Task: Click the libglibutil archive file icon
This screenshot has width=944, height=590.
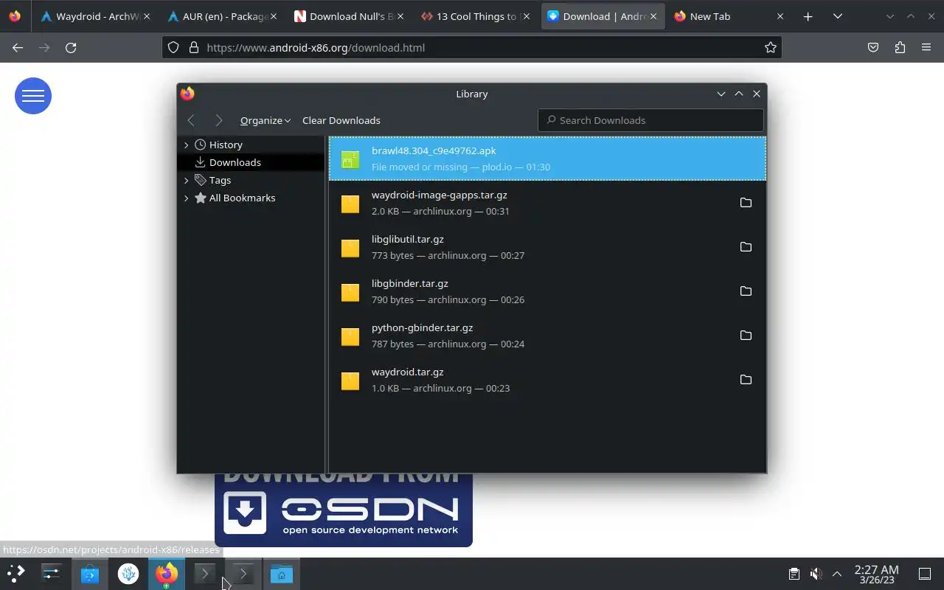Action: [x=350, y=248]
